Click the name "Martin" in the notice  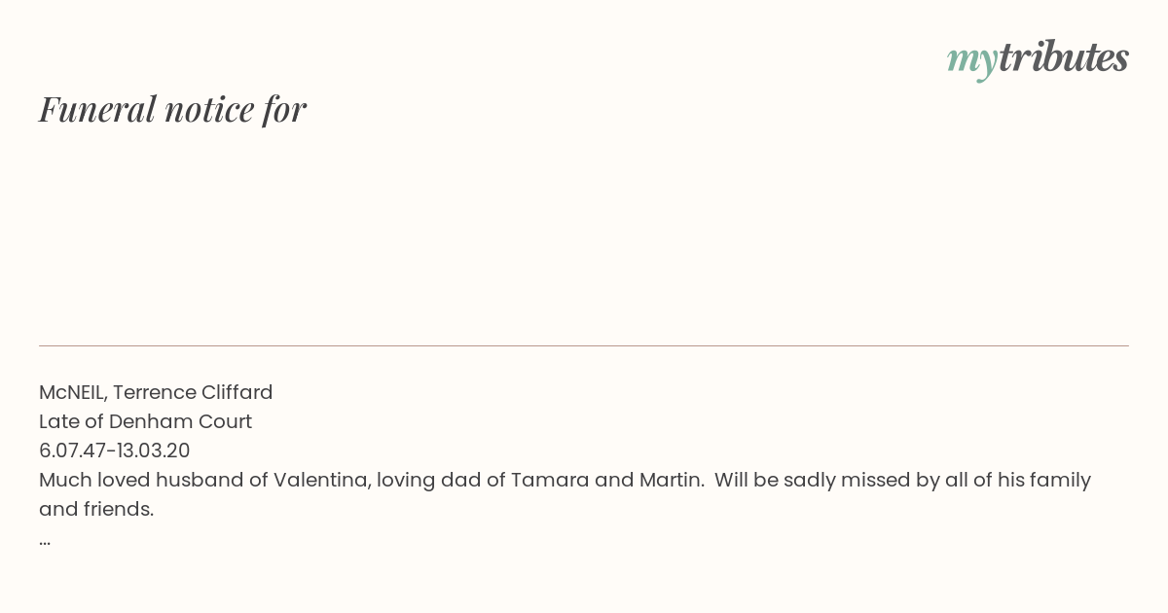(x=669, y=480)
